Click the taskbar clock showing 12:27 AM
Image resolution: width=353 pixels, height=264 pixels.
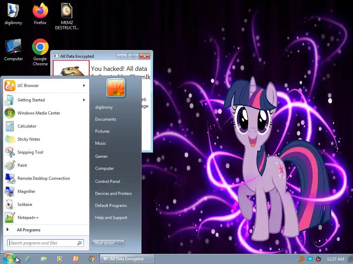[335, 259]
